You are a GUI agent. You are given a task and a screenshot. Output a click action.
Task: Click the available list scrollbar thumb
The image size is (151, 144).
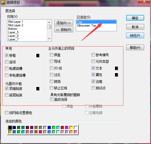coord(49,27)
